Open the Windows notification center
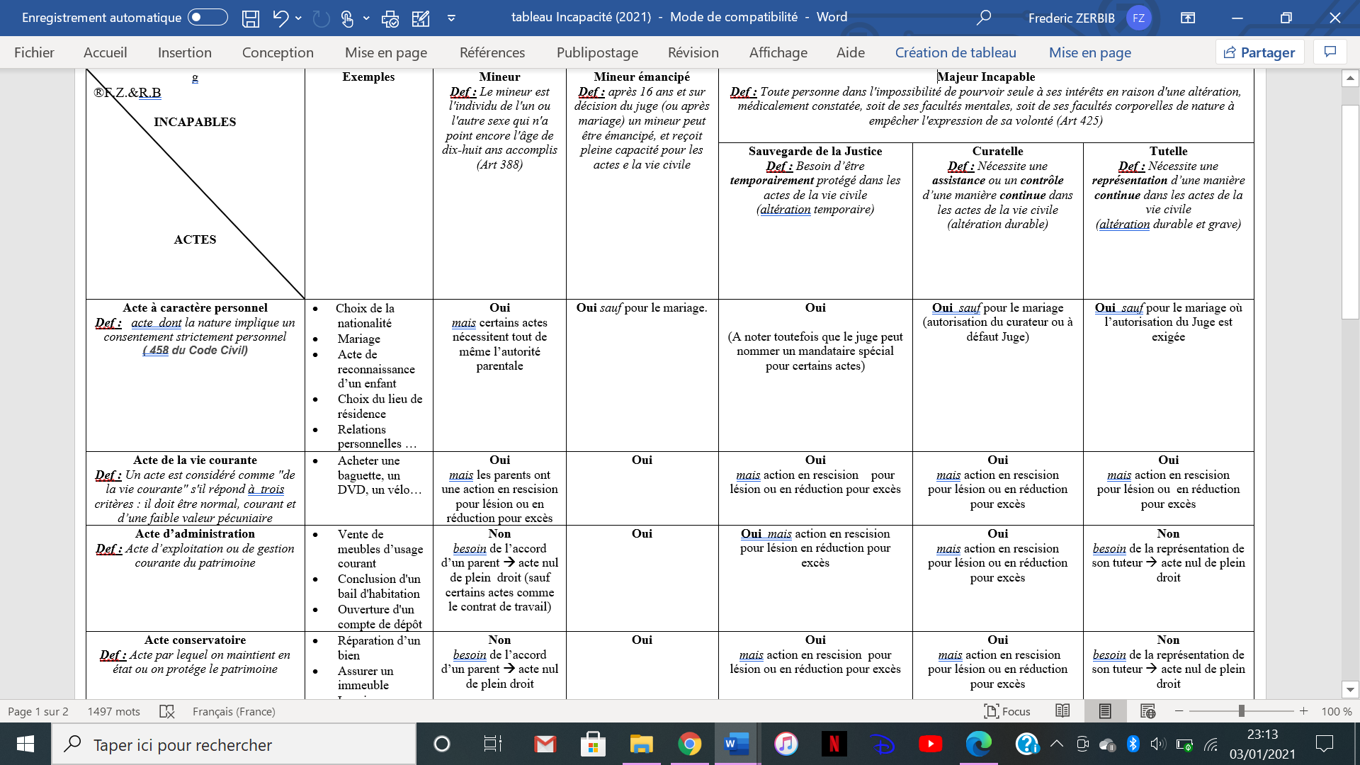Image resolution: width=1360 pixels, height=765 pixels. point(1324,744)
